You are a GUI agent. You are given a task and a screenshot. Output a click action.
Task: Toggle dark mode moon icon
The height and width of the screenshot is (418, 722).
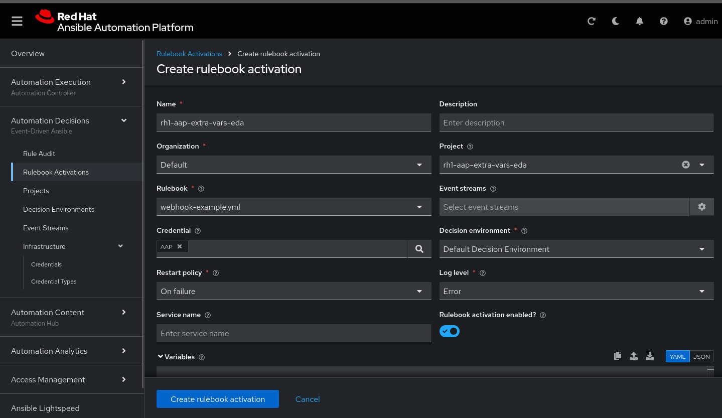tap(616, 21)
